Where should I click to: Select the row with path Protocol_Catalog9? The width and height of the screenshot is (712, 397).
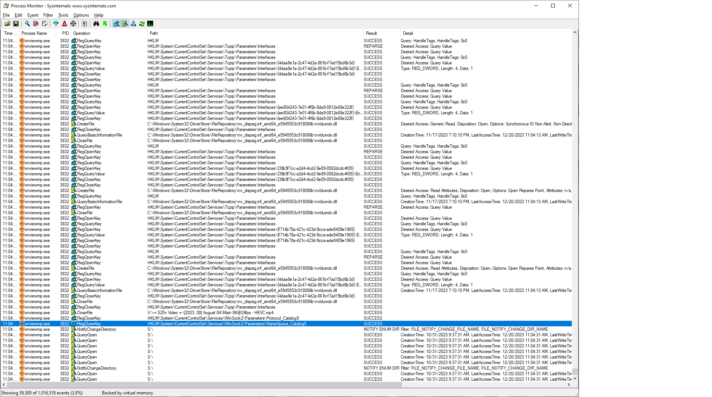(x=287, y=318)
